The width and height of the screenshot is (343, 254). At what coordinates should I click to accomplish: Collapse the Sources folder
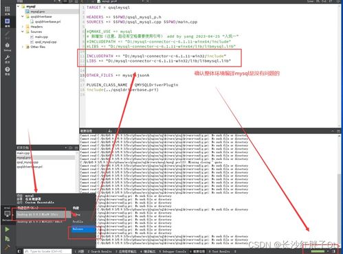pyautogui.click(x=23, y=32)
